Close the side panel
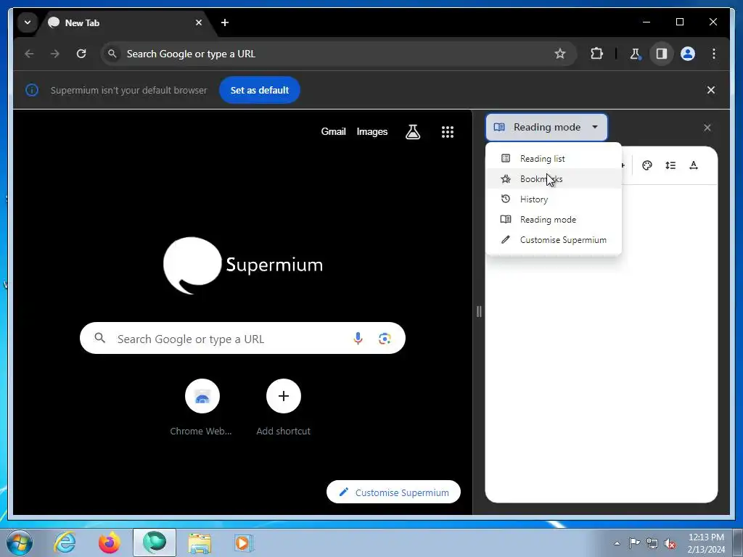Screen dimensions: 743x557 [x=707, y=128]
